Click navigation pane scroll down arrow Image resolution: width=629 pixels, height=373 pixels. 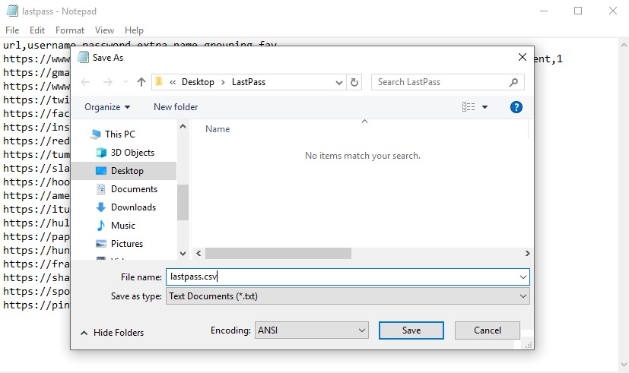coord(183,253)
